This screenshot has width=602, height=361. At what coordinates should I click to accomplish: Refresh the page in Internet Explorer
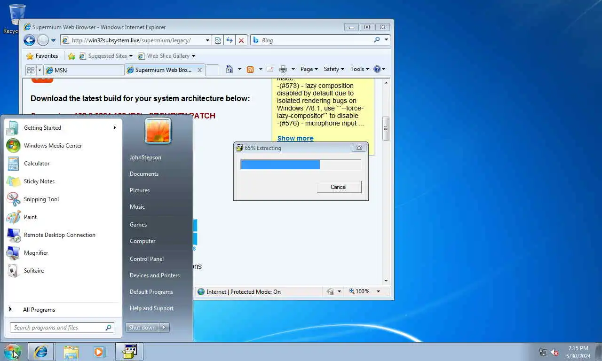coord(230,40)
